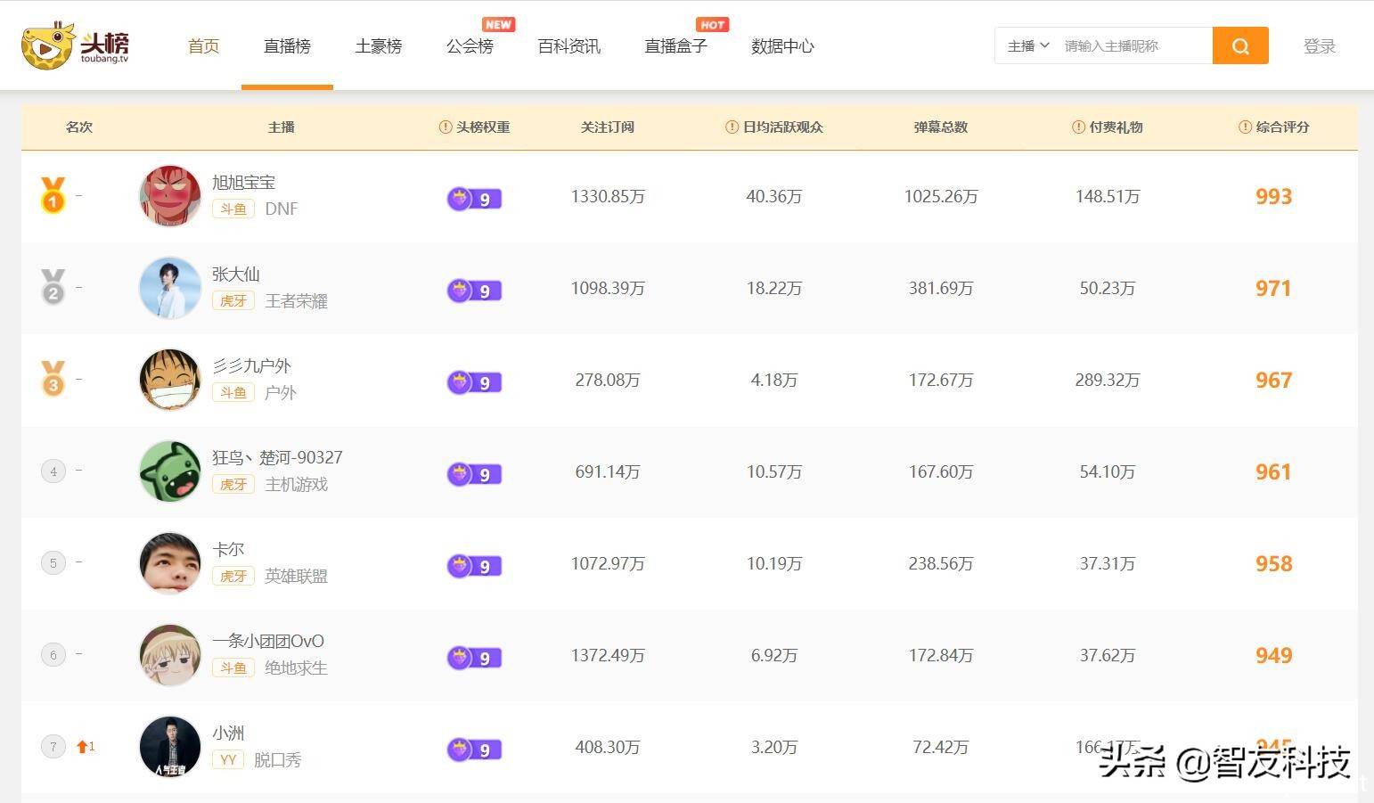Viewport: 1374px width, 803px height.
Task: Switch to the 直播榜 tab
Action: click(x=287, y=46)
